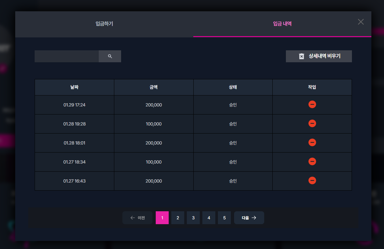Jump to page 3 of results
Image resolution: width=384 pixels, height=249 pixels.
193,218
